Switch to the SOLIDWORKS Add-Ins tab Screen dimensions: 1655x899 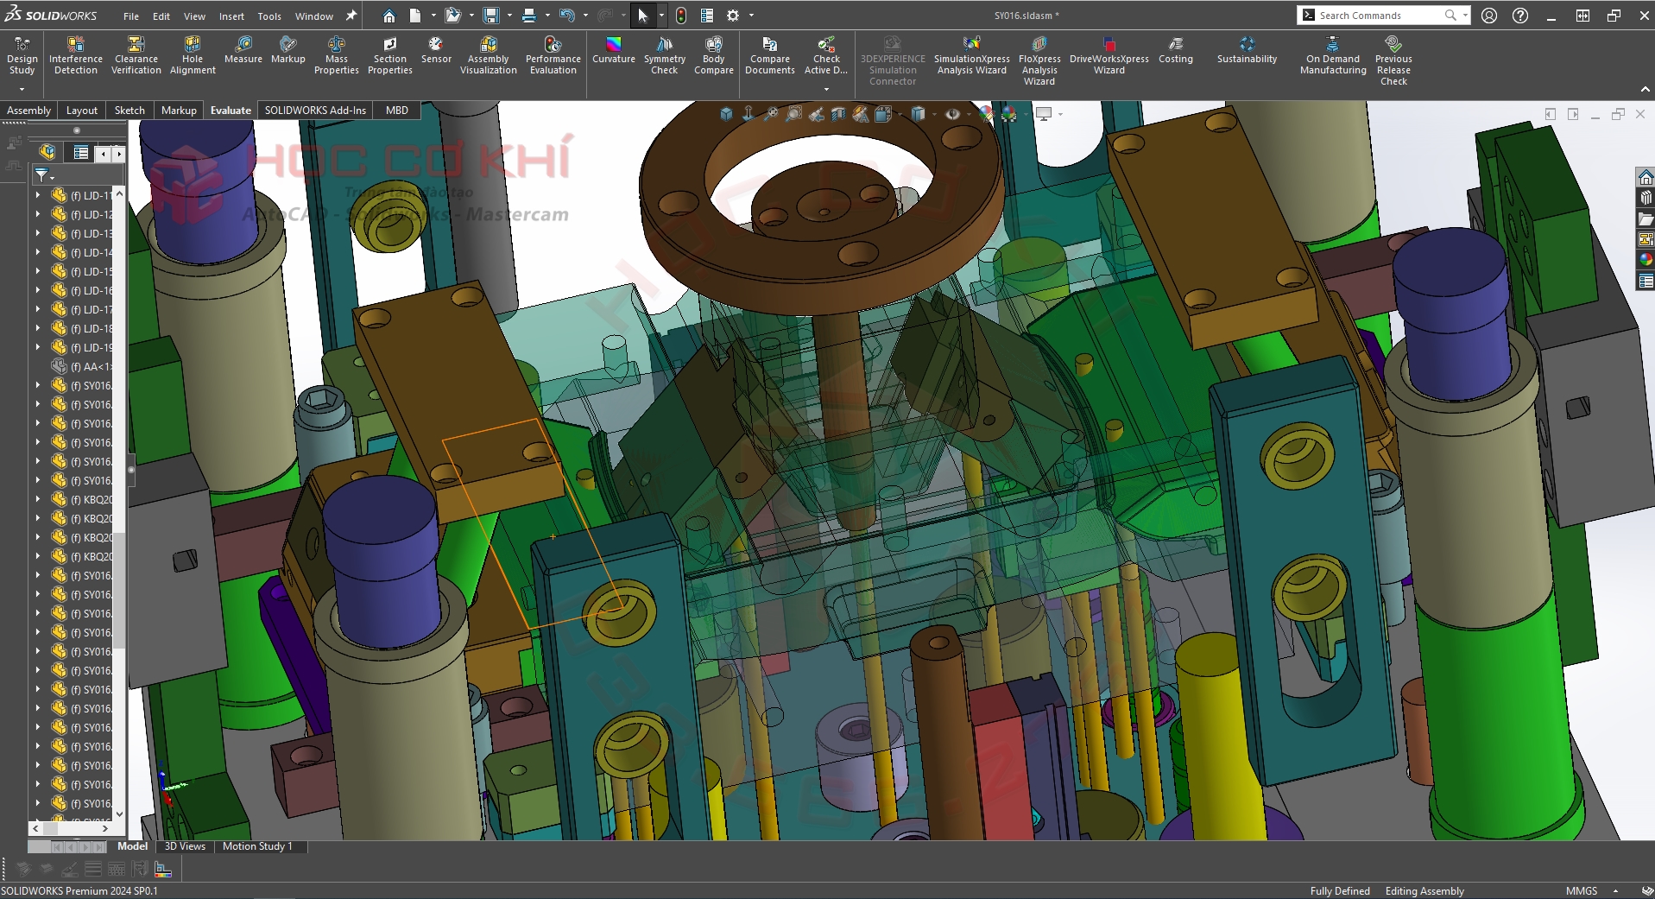[315, 111]
